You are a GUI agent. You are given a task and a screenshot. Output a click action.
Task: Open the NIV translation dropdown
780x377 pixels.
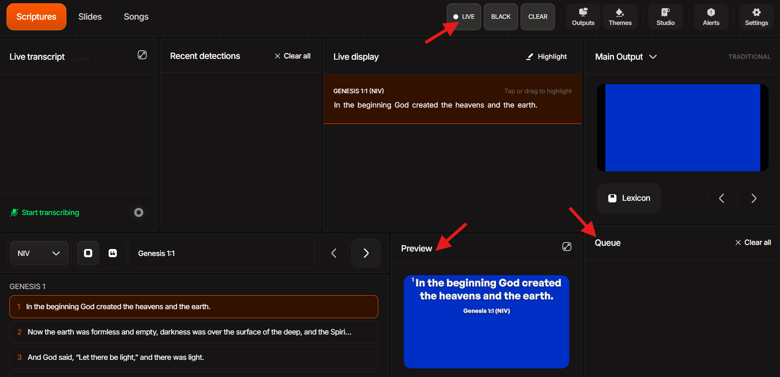[39, 253]
